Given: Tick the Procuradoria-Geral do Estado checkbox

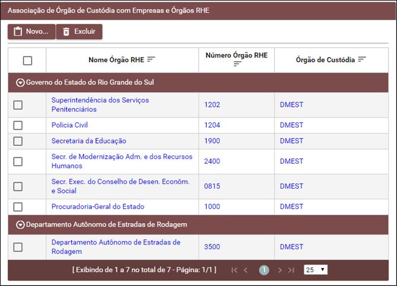Looking at the screenshot, I should coord(18,206).
